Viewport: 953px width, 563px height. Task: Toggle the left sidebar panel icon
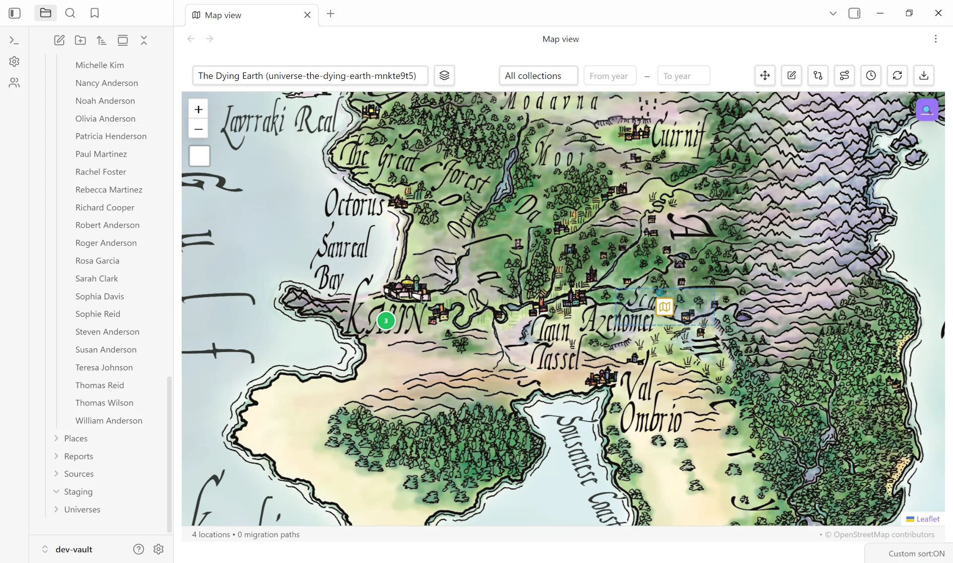tap(14, 13)
